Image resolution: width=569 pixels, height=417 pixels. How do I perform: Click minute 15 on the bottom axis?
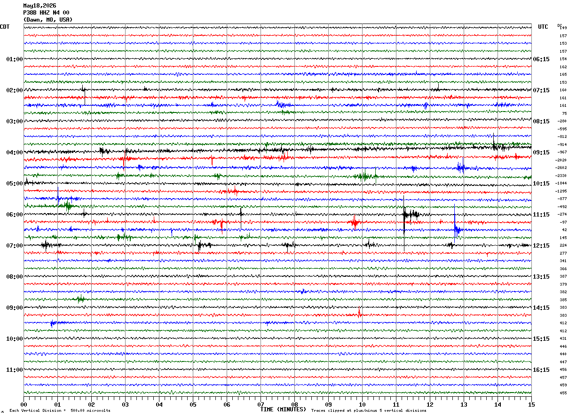(531, 404)
